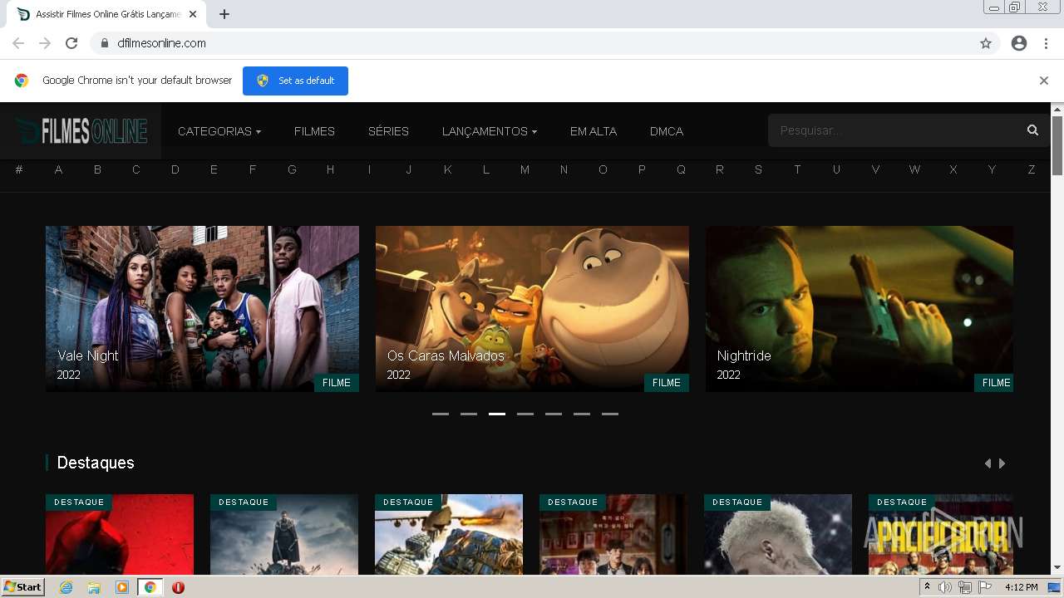This screenshot has height=598, width=1064.
Task: Go to next Destaques items arrow
Action: (x=1002, y=463)
